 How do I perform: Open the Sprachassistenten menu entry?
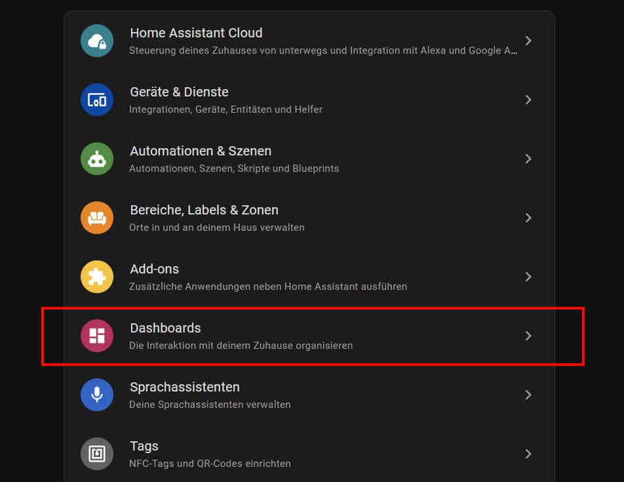[184, 387]
